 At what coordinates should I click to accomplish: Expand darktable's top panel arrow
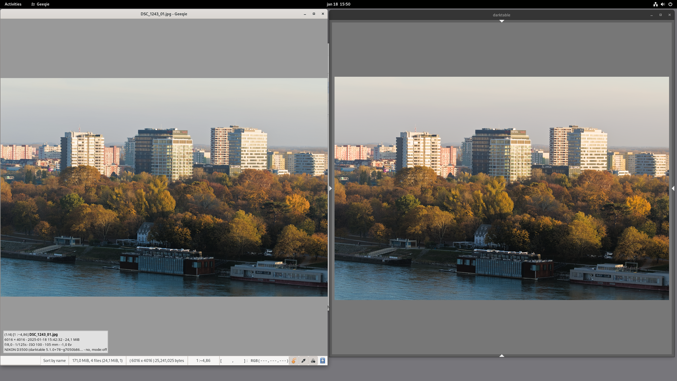[502, 21]
